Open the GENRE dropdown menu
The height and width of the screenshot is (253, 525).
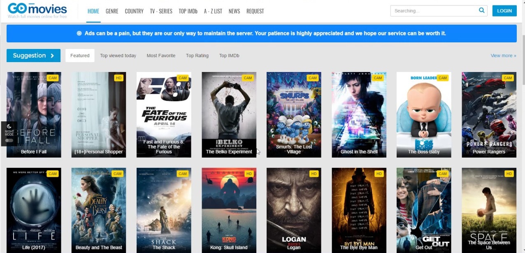pos(112,11)
